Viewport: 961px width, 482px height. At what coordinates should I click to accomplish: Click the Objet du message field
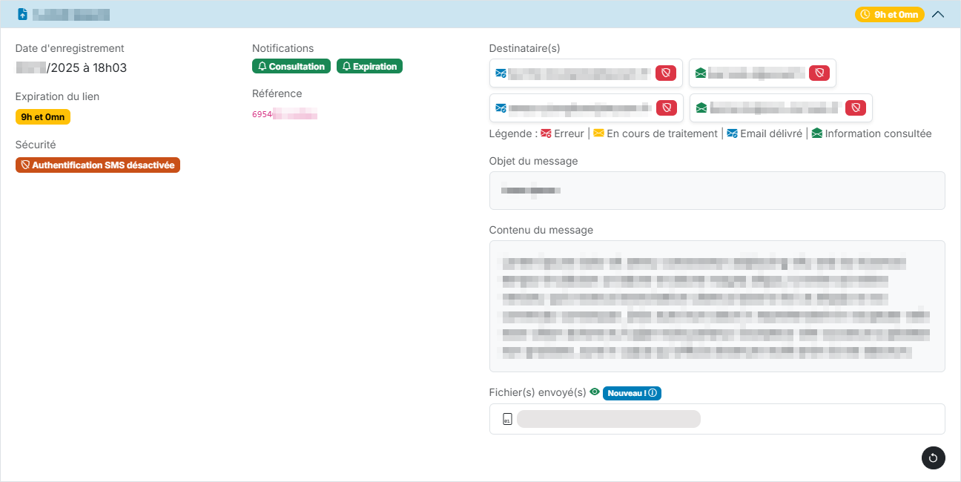[x=716, y=191]
